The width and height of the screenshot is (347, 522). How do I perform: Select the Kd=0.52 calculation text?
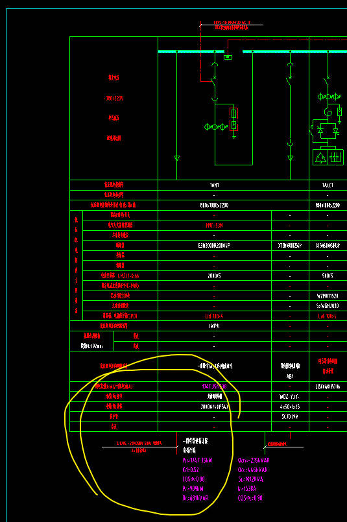pos(191,469)
